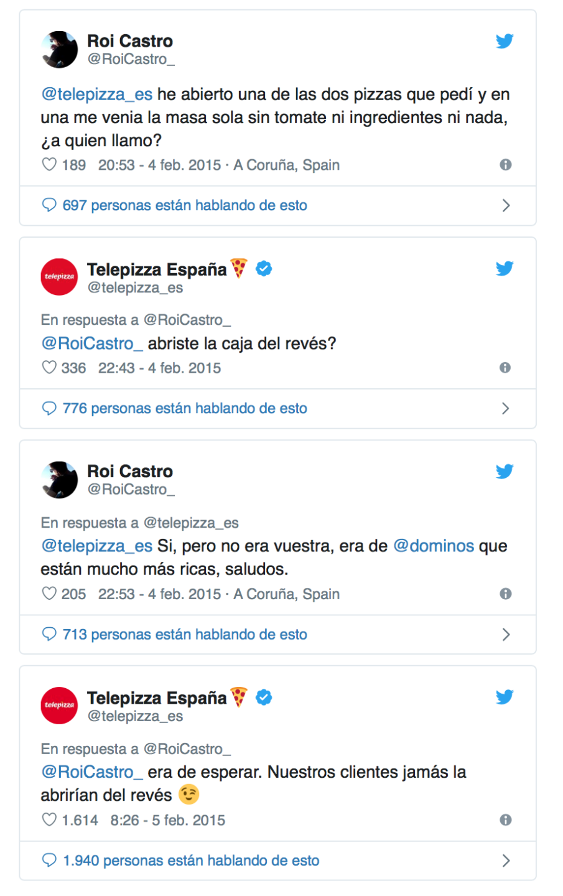Open the Telepizza red logo avatar on the last tweet
The height and width of the screenshot is (896, 563).
pos(59,705)
